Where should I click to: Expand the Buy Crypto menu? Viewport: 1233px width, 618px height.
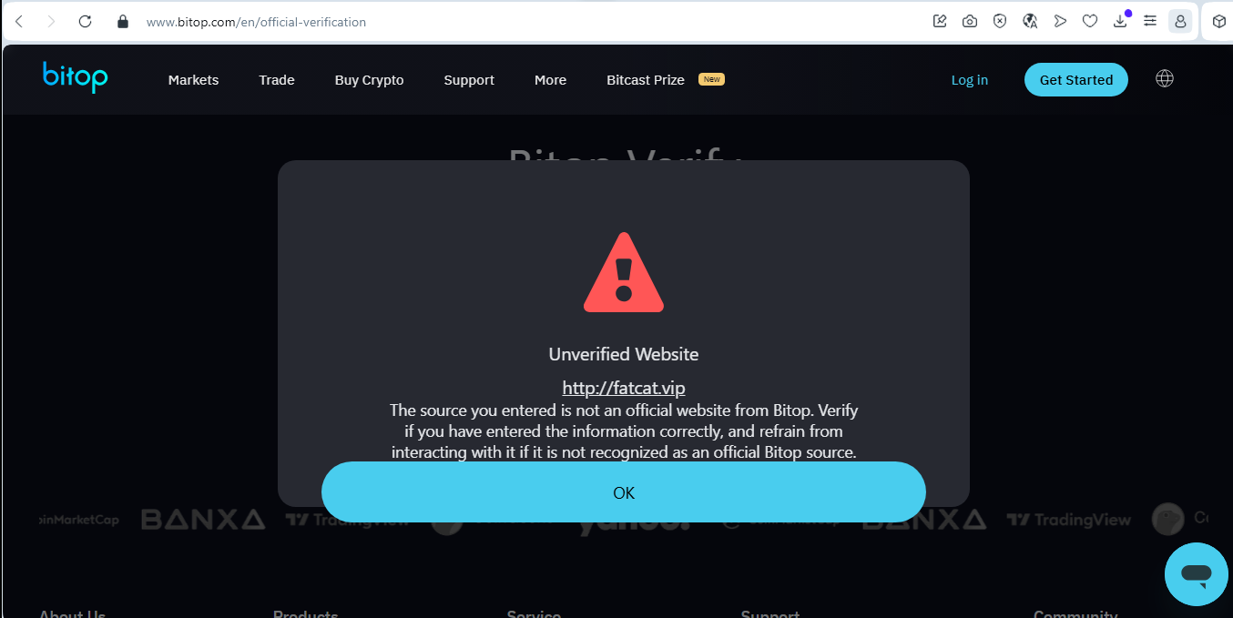[369, 80]
